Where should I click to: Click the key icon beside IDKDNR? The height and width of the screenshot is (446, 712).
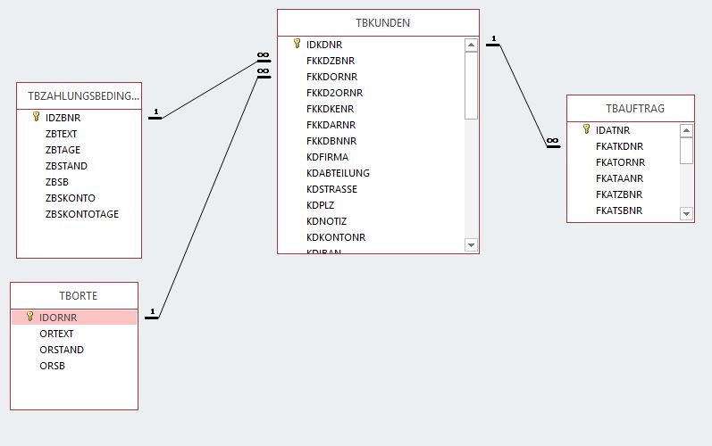coord(297,44)
